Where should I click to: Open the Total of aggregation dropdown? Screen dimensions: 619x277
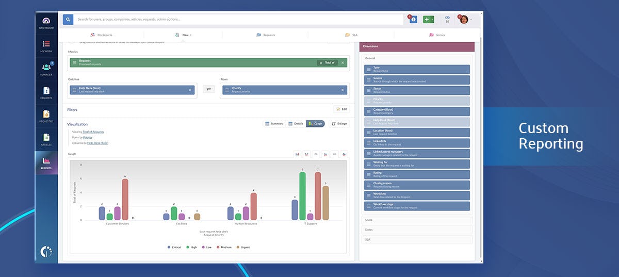pos(327,62)
